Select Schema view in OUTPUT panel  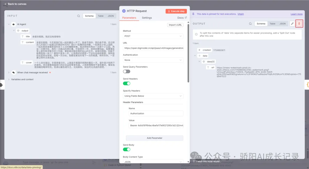click(261, 24)
